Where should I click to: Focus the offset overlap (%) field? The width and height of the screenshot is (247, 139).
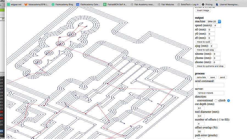[201, 131]
